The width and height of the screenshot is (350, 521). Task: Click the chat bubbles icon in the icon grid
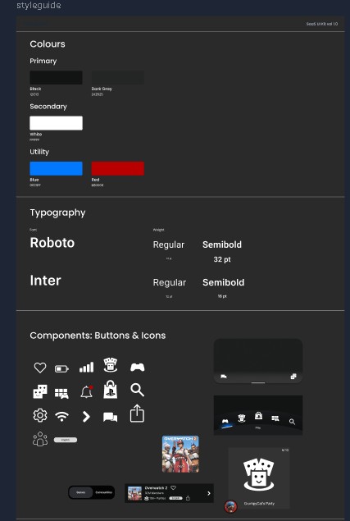[111, 417]
